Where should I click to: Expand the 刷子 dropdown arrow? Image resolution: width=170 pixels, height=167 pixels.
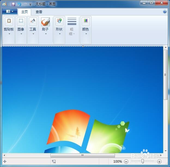coord(46,34)
